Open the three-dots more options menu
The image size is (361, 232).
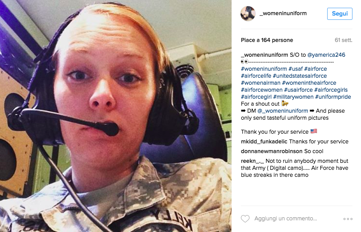click(348, 219)
